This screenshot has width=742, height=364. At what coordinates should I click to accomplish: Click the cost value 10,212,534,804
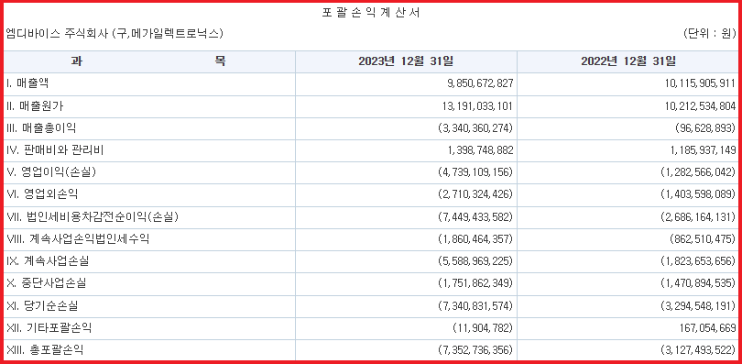702,106
